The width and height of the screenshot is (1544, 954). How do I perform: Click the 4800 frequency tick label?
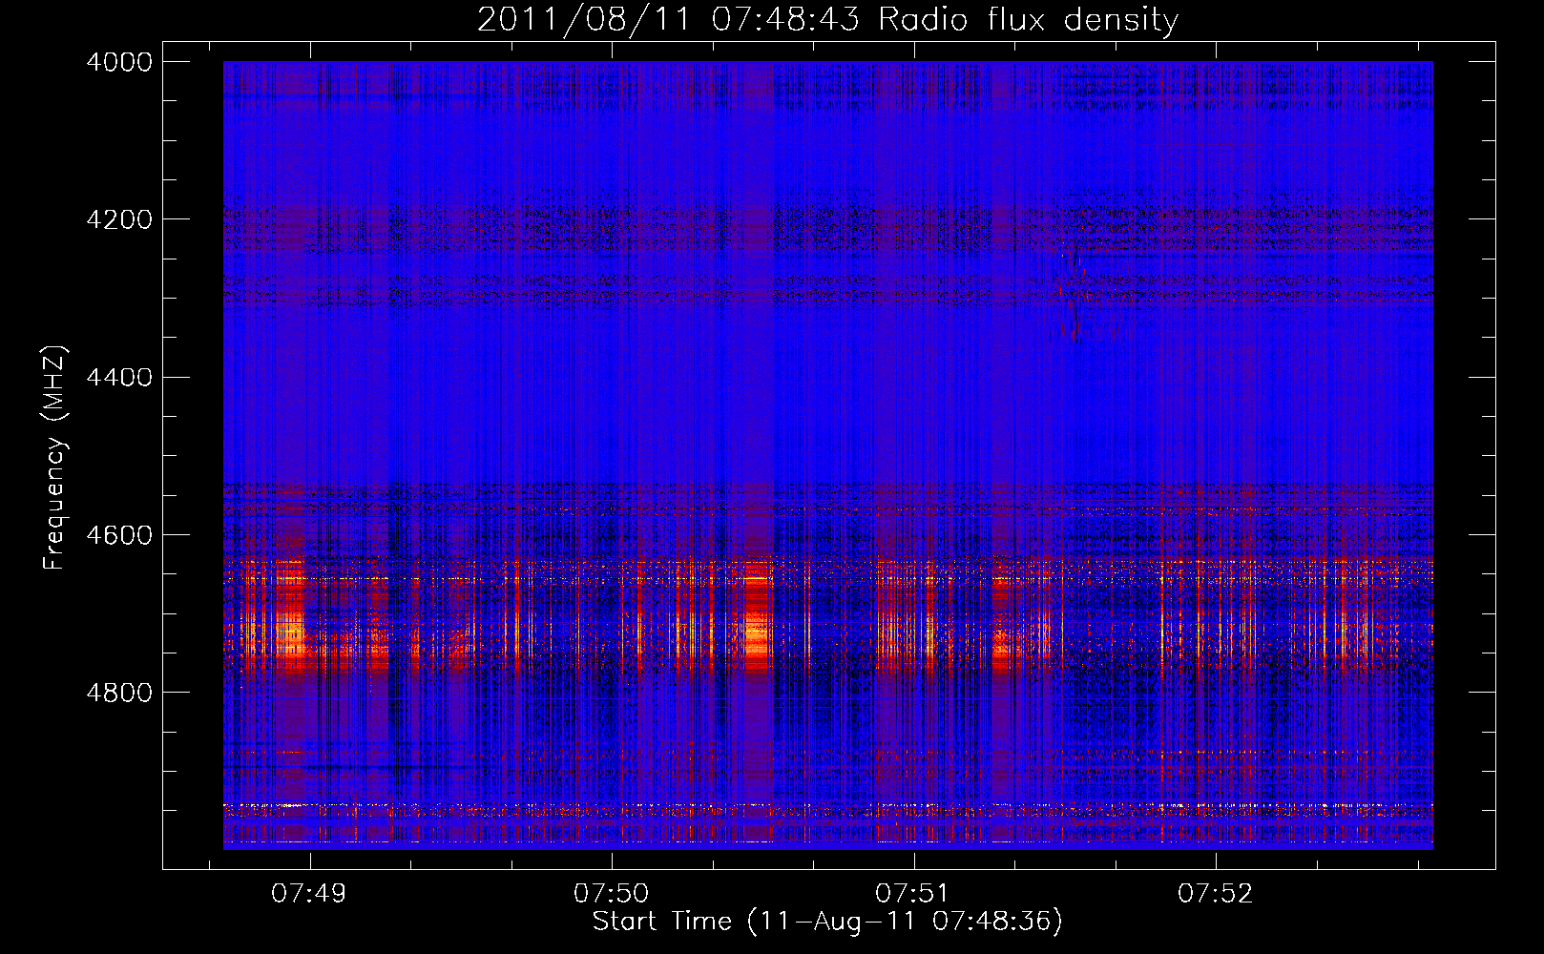[119, 693]
